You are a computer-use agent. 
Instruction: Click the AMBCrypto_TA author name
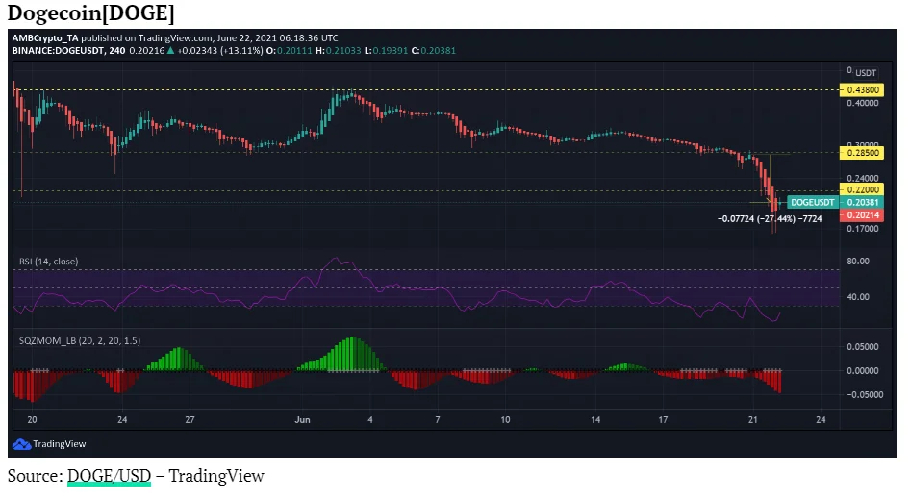pyautogui.click(x=44, y=37)
